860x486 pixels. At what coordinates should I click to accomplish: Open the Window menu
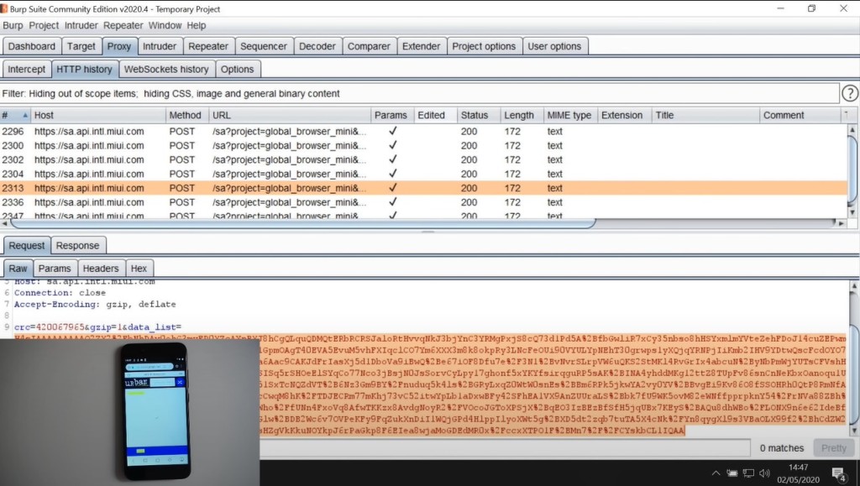(165, 25)
